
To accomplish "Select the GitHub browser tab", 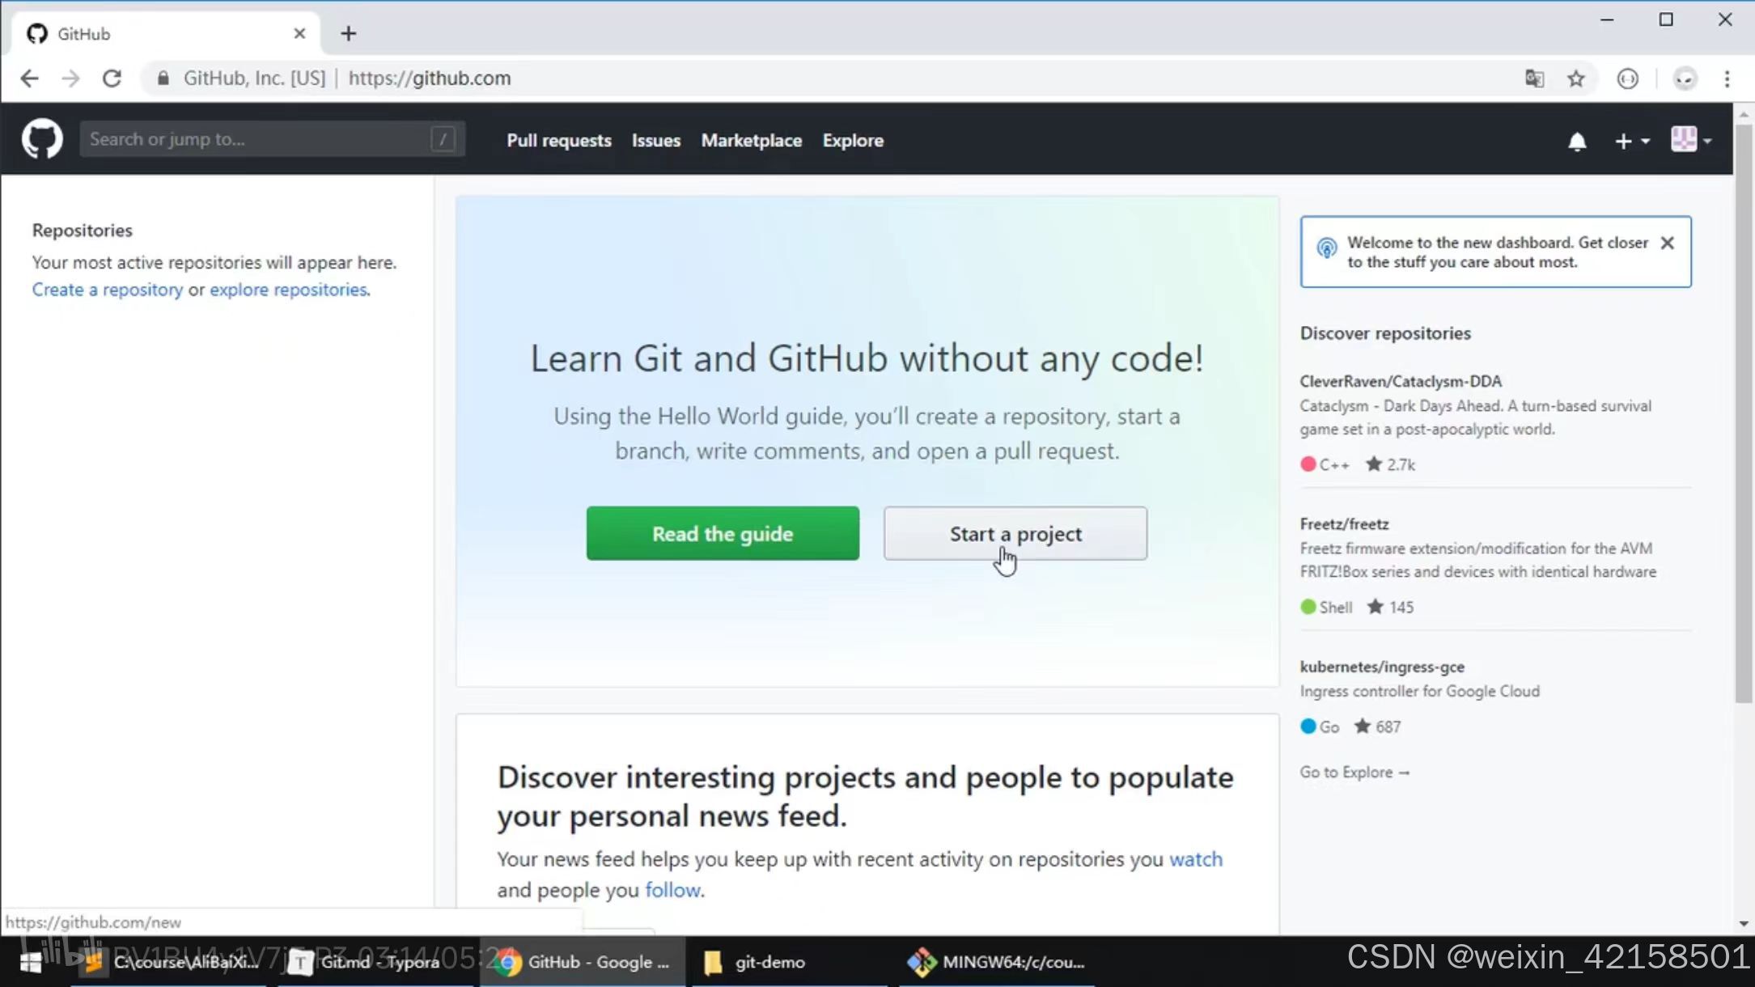I will [166, 33].
